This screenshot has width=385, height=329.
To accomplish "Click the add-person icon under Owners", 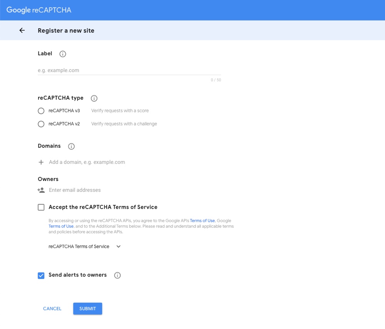I will (x=41, y=190).
